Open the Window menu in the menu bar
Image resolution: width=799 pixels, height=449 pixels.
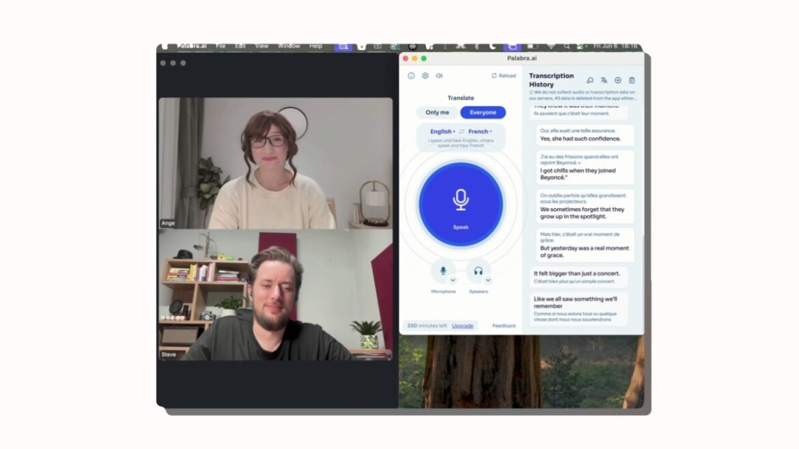coord(290,46)
